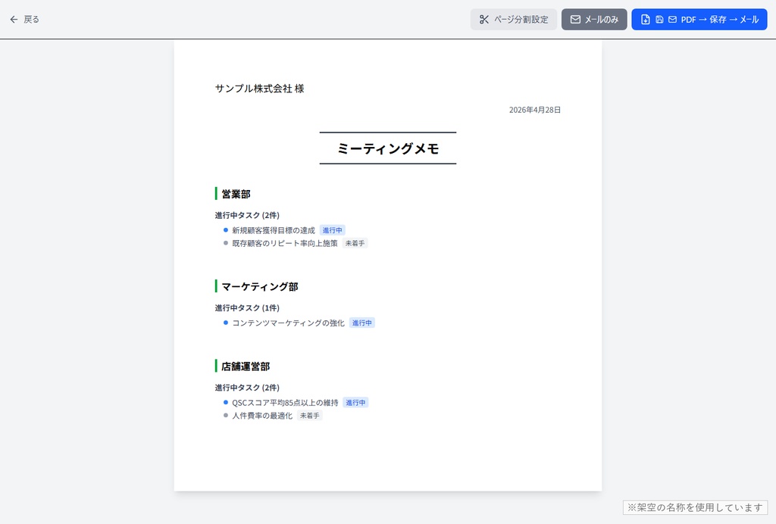Click the date 2026年4月28日
This screenshot has width=776, height=524.
[x=534, y=110]
